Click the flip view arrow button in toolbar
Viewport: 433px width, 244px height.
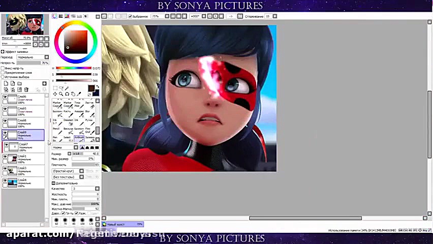[x=231, y=16]
